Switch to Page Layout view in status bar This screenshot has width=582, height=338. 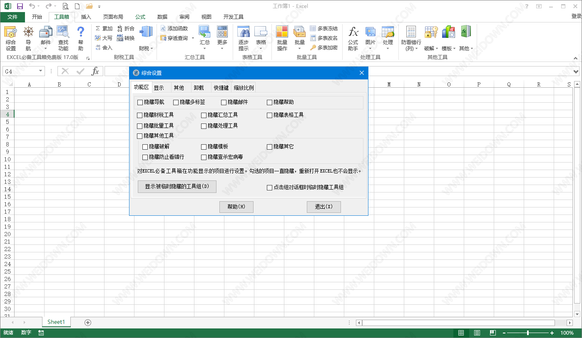477,333
